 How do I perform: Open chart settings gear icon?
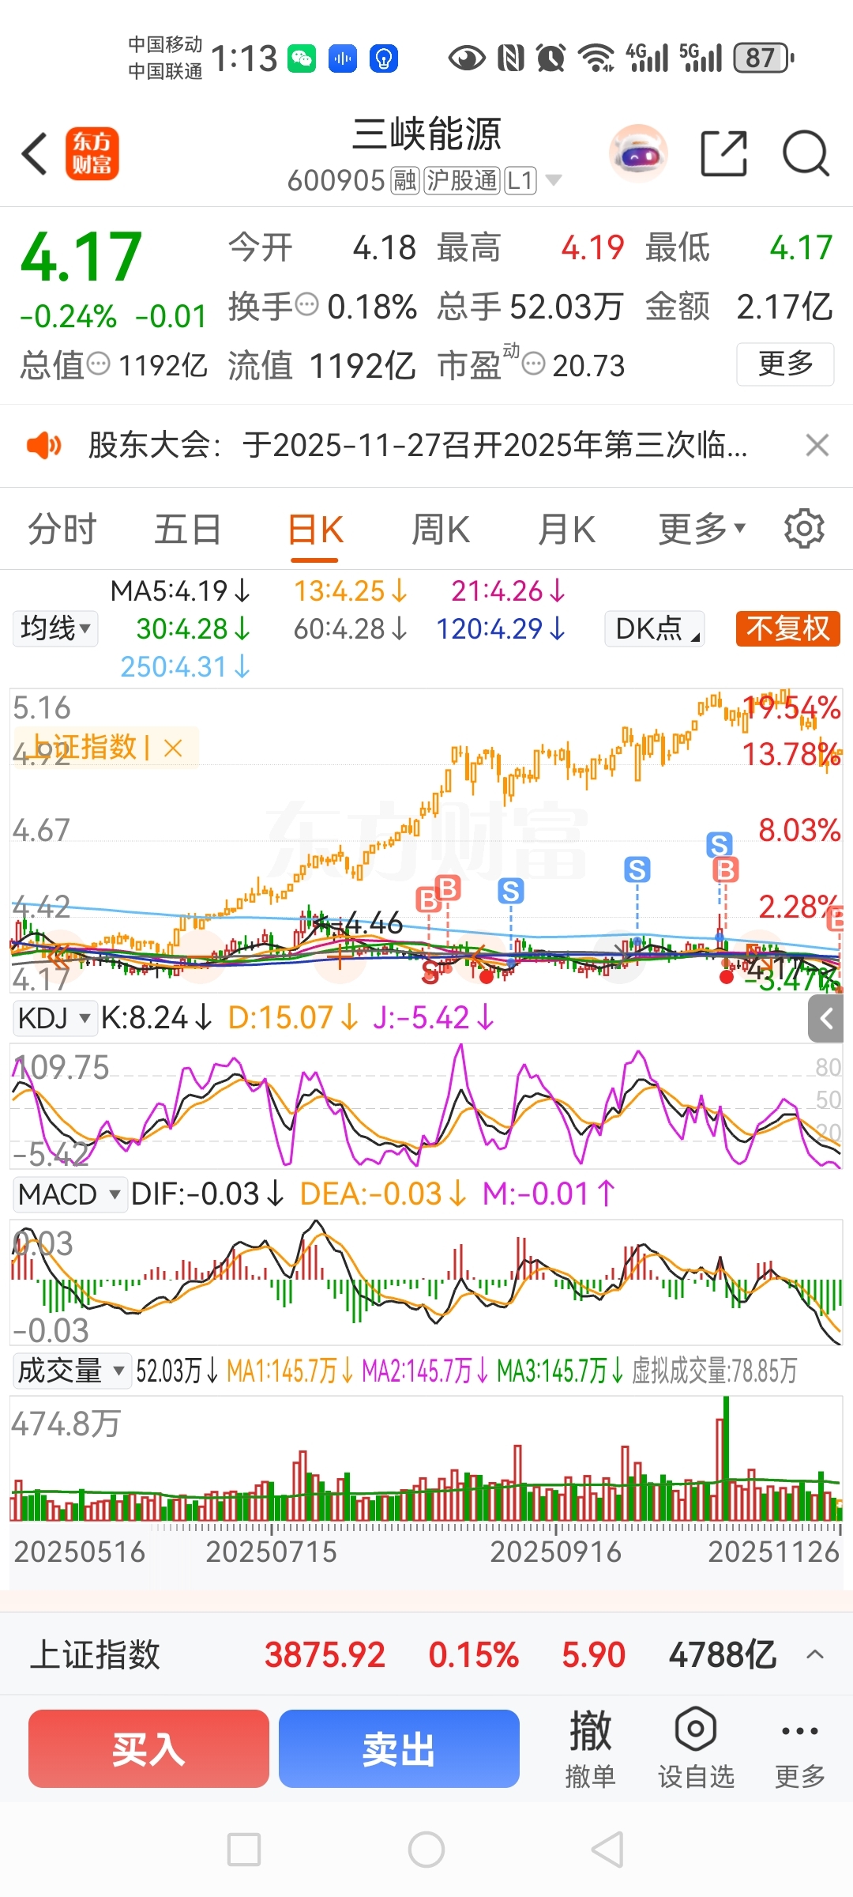(x=804, y=529)
